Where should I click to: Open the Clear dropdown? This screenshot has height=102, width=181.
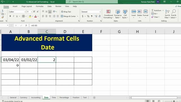click(x=155, y=17)
